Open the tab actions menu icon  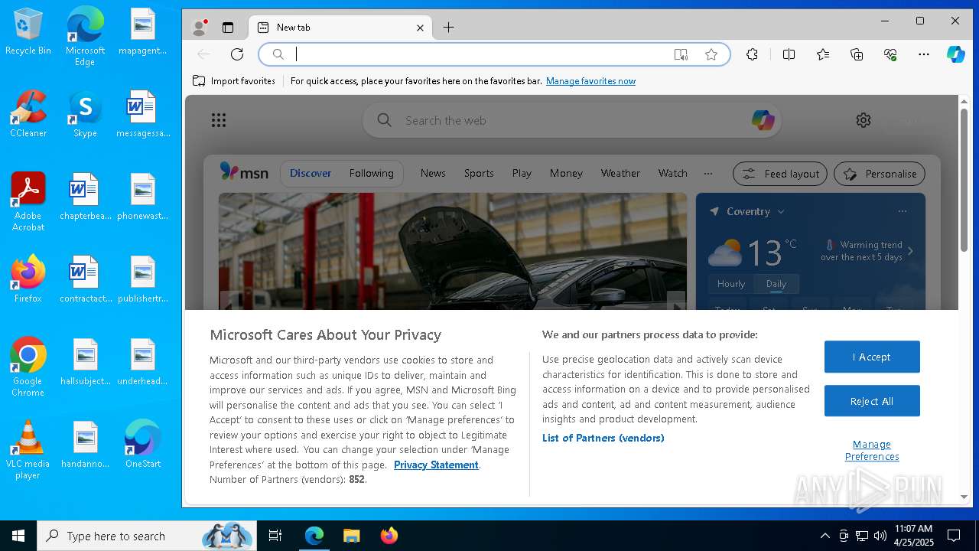[228, 28]
